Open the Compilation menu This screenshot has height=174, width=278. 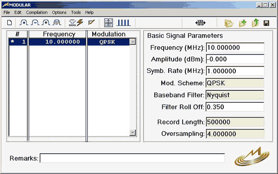click(x=37, y=12)
